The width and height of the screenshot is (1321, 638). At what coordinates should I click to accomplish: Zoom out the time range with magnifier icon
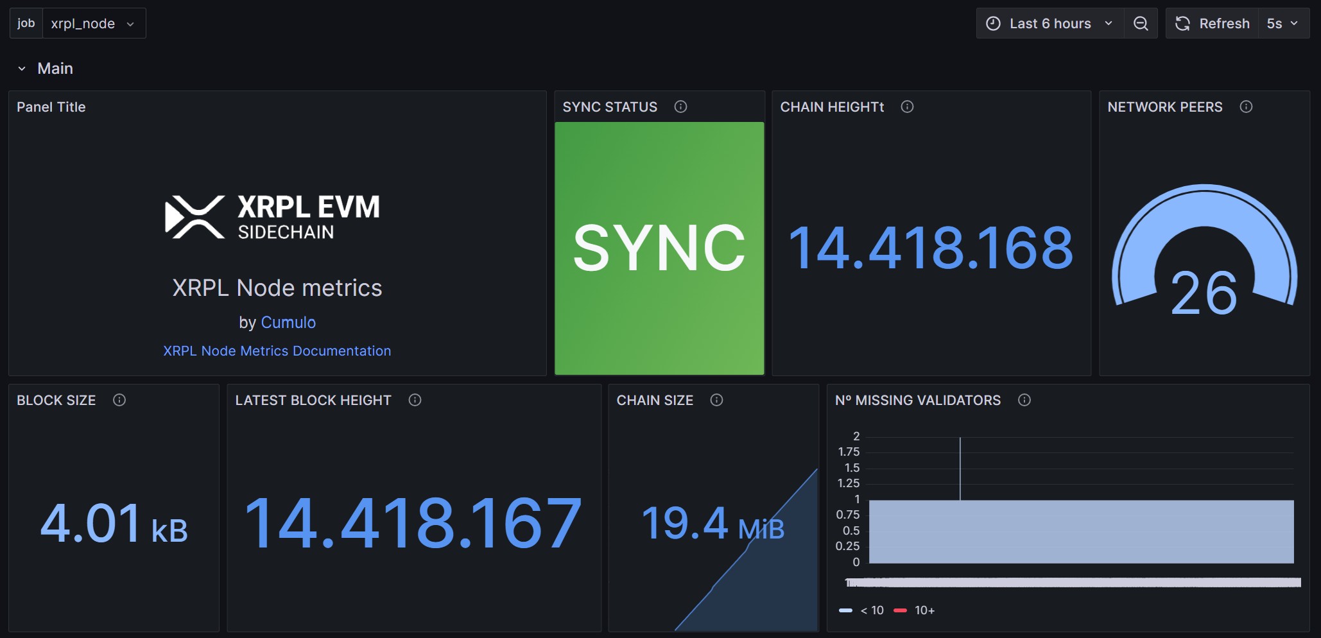click(1141, 24)
